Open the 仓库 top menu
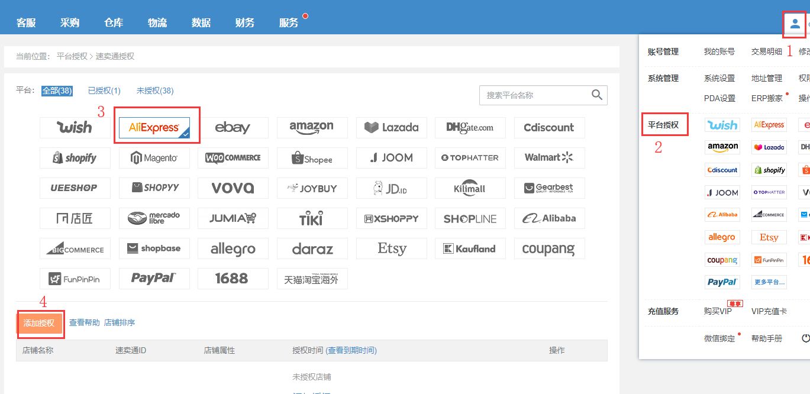The width and height of the screenshot is (810, 394). [x=114, y=22]
